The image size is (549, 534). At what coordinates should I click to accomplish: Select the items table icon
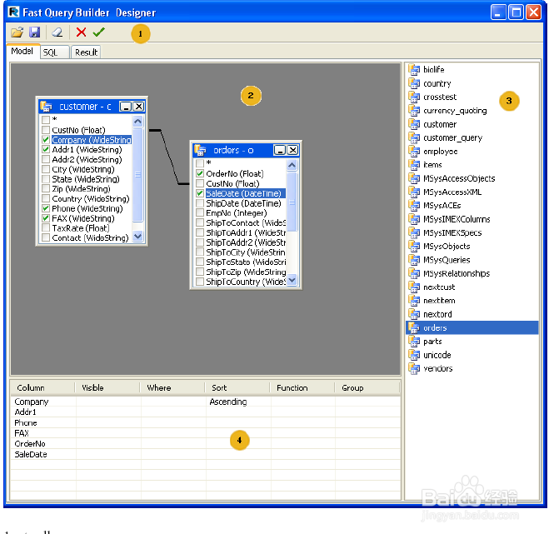414,165
